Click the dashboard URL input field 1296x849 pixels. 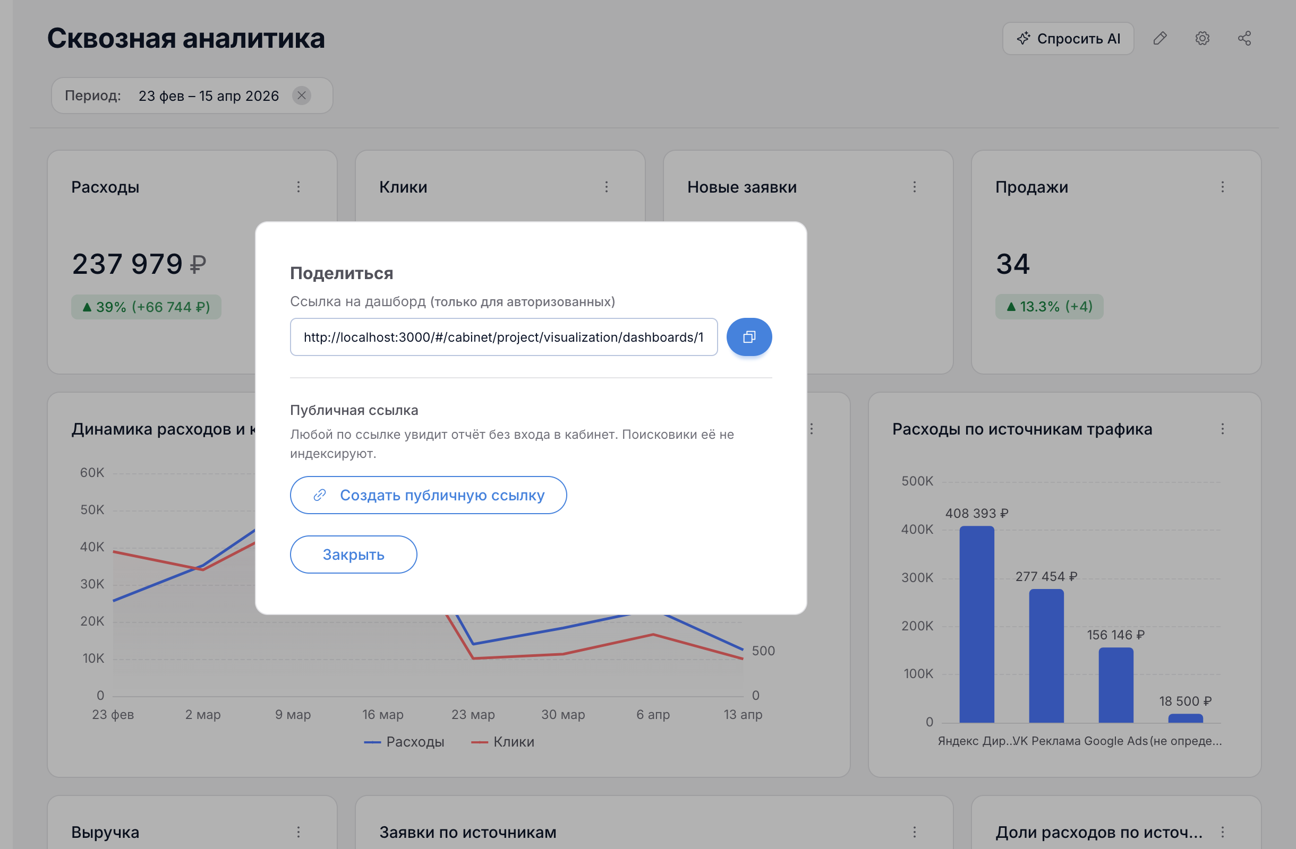coord(504,337)
